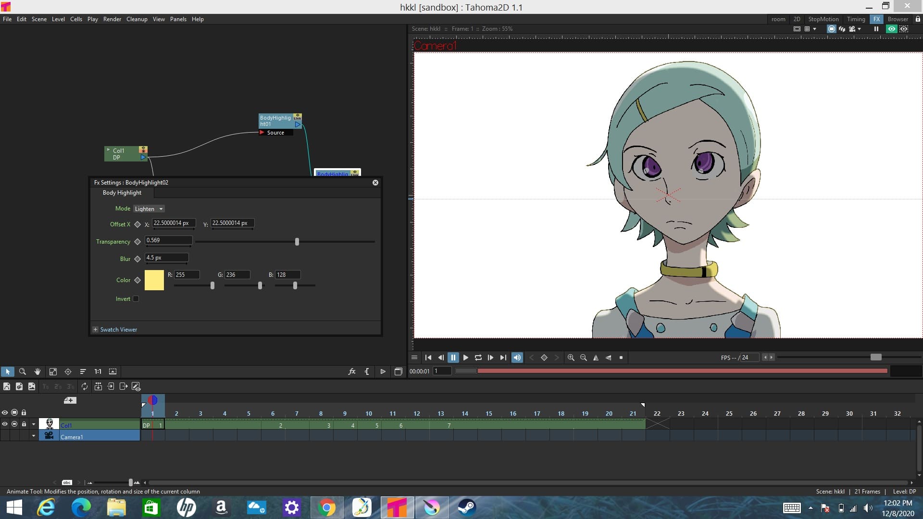The image size is (923, 519).
Task: Click the flip horizontally icon in playback bar
Action: [x=596, y=358]
